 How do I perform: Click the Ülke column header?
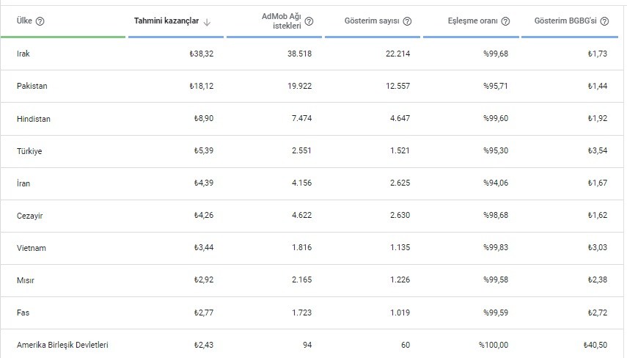point(24,21)
